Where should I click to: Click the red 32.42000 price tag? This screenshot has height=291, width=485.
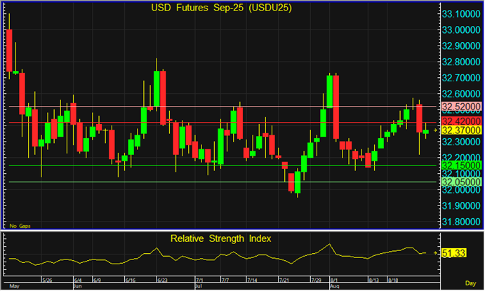click(460, 121)
